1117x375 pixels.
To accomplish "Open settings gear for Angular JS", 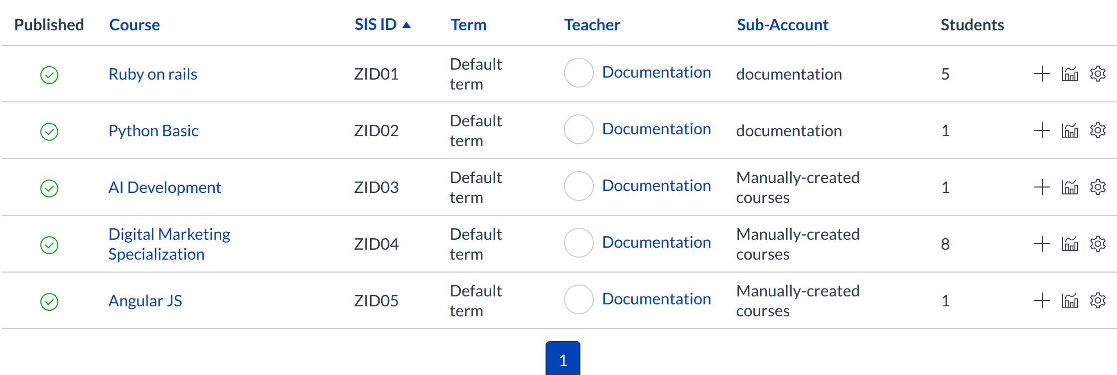I will [x=1098, y=301].
